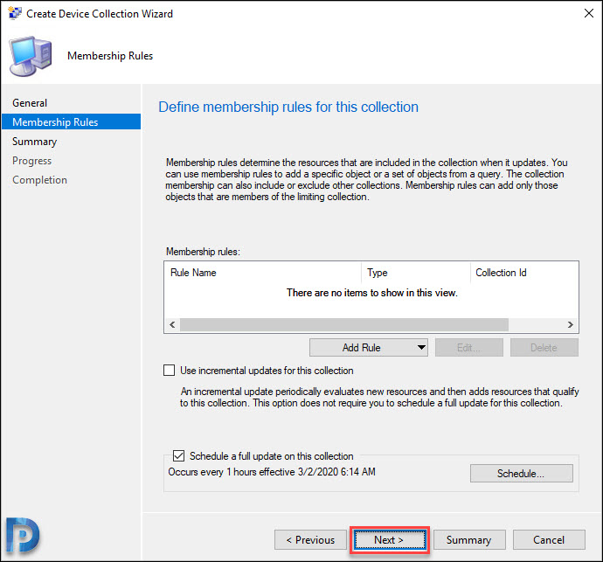Uncheck Schedule a full update checkbox
603x562 pixels.
coord(178,456)
